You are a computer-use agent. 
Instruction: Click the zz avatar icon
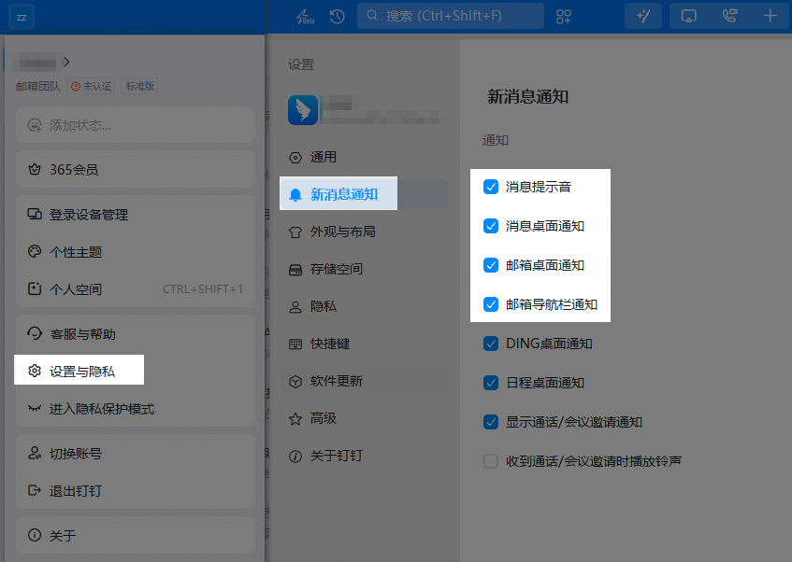pyautogui.click(x=22, y=17)
